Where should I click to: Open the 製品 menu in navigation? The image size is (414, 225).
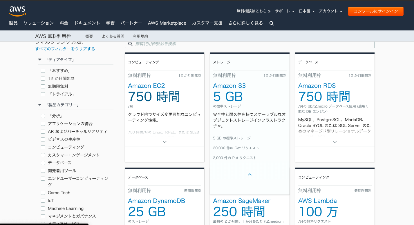(x=13, y=23)
